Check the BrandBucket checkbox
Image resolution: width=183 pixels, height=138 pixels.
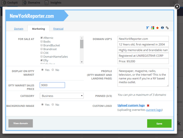[x=42, y=45]
